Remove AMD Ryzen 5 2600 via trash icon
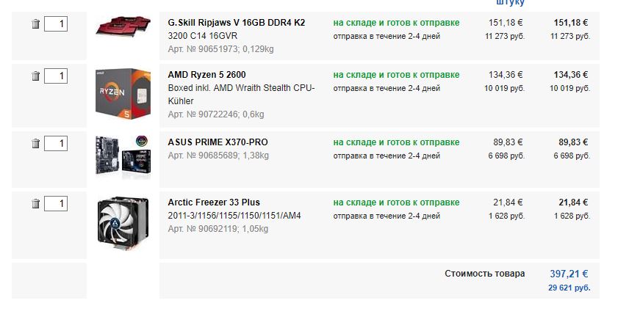 tap(35, 76)
